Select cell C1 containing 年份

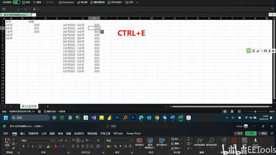pos(34,22)
